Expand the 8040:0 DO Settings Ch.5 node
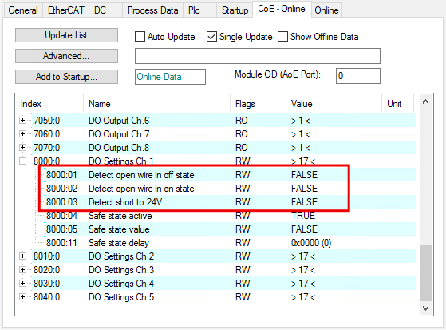446x330 pixels. tap(23, 297)
